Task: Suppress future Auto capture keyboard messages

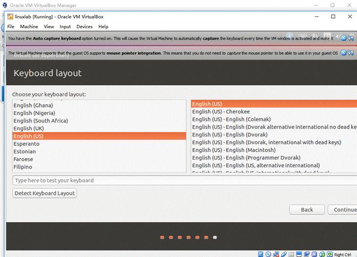Action: 351,38
